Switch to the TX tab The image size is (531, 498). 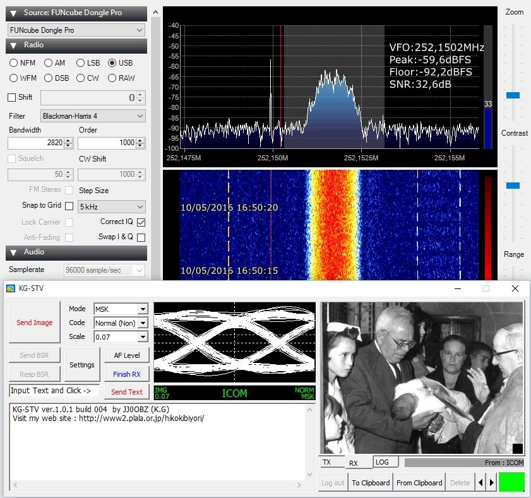pos(327,462)
